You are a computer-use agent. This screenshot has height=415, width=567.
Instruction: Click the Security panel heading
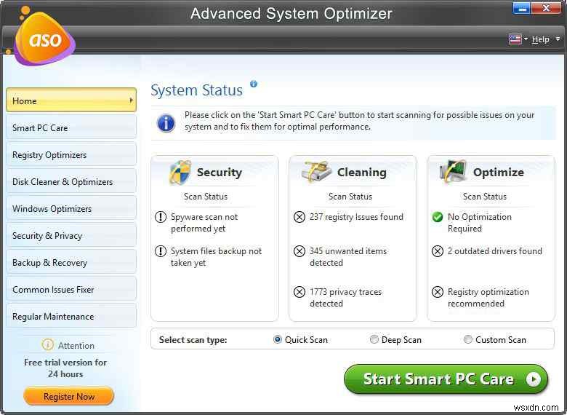pos(219,173)
